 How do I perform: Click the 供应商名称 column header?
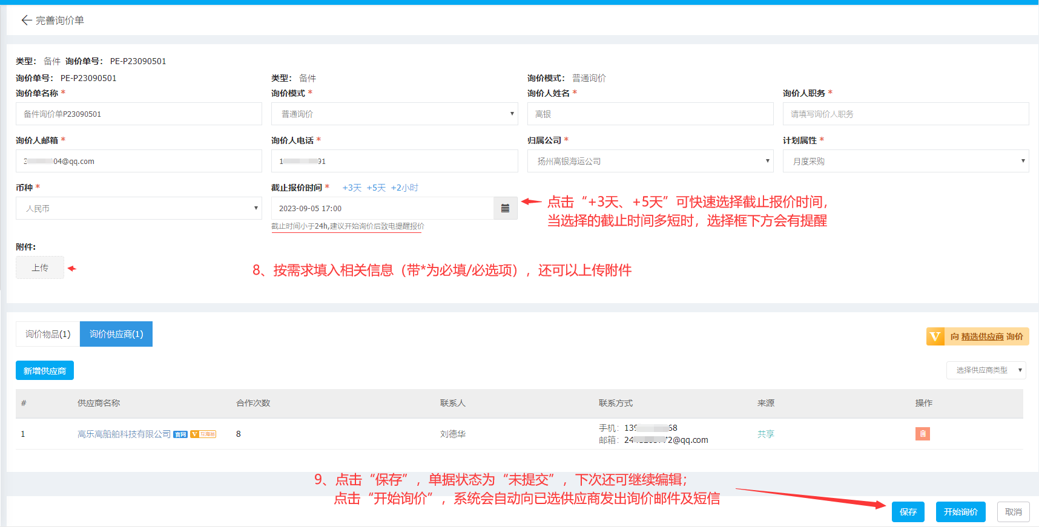point(99,403)
